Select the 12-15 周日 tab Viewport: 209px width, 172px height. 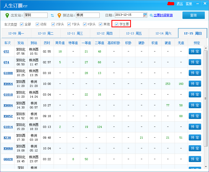point(193,33)
